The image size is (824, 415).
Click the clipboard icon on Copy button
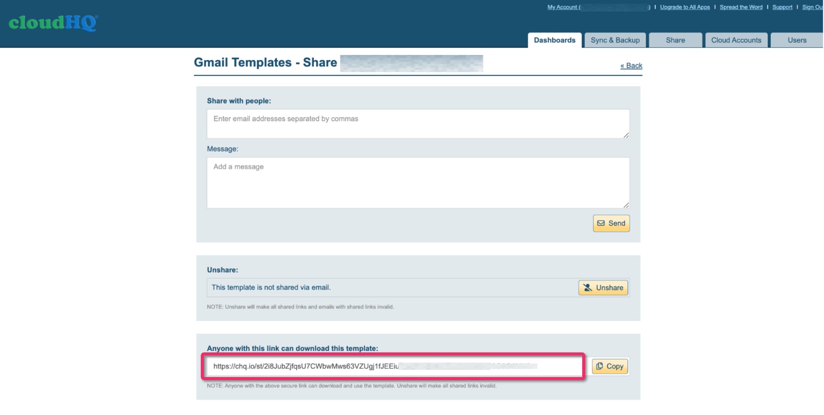tap(599, 366)
